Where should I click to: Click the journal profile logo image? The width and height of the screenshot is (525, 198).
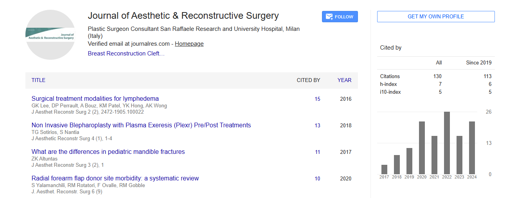click(50, 35)
